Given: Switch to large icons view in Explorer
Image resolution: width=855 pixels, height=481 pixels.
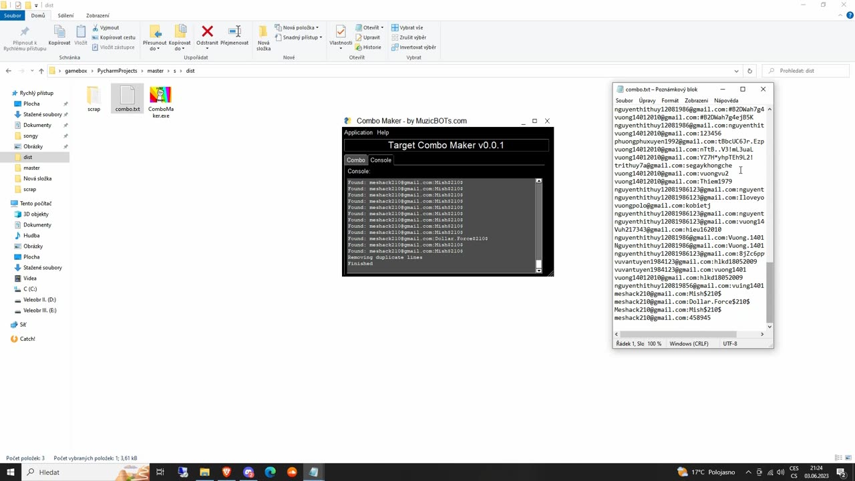Looking at the screenshot, I should tap(848, 458).
